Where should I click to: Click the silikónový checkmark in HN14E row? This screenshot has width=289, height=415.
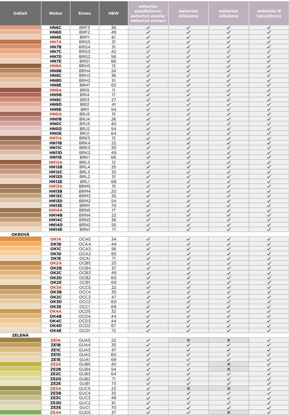[188, 229]
